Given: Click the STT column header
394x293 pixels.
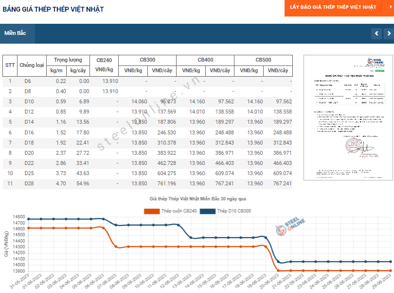Looking at the screenshot, I should 10,65.
